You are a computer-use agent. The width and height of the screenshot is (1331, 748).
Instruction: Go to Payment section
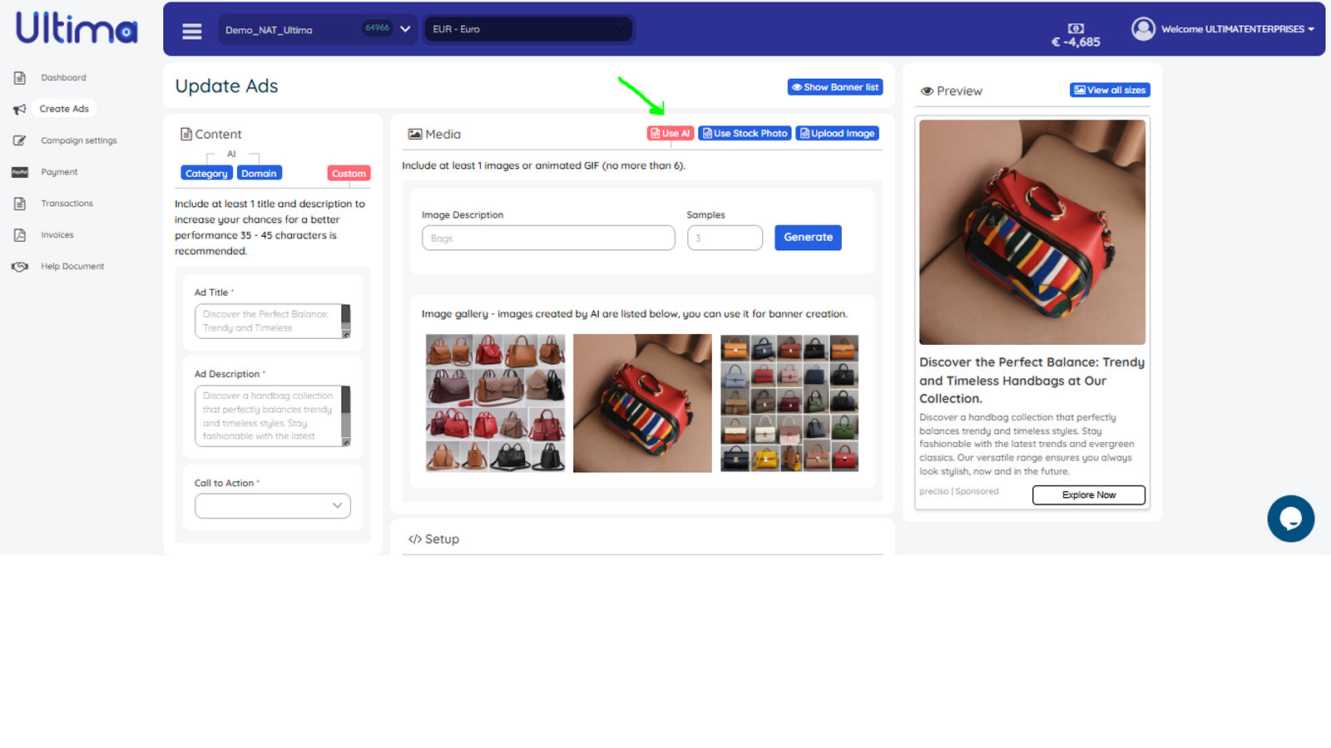(x=59, y=172)
